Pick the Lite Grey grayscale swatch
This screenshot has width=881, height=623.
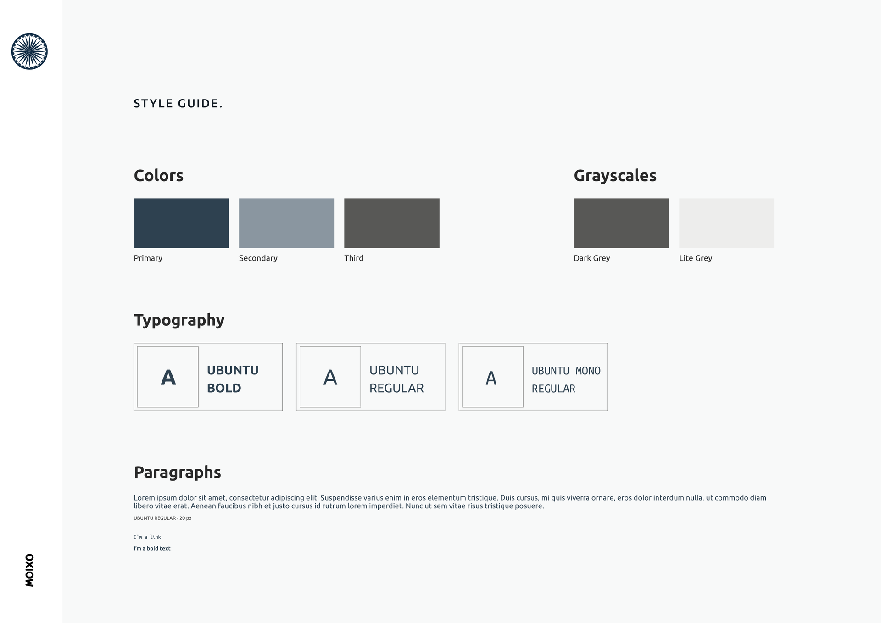726,223
